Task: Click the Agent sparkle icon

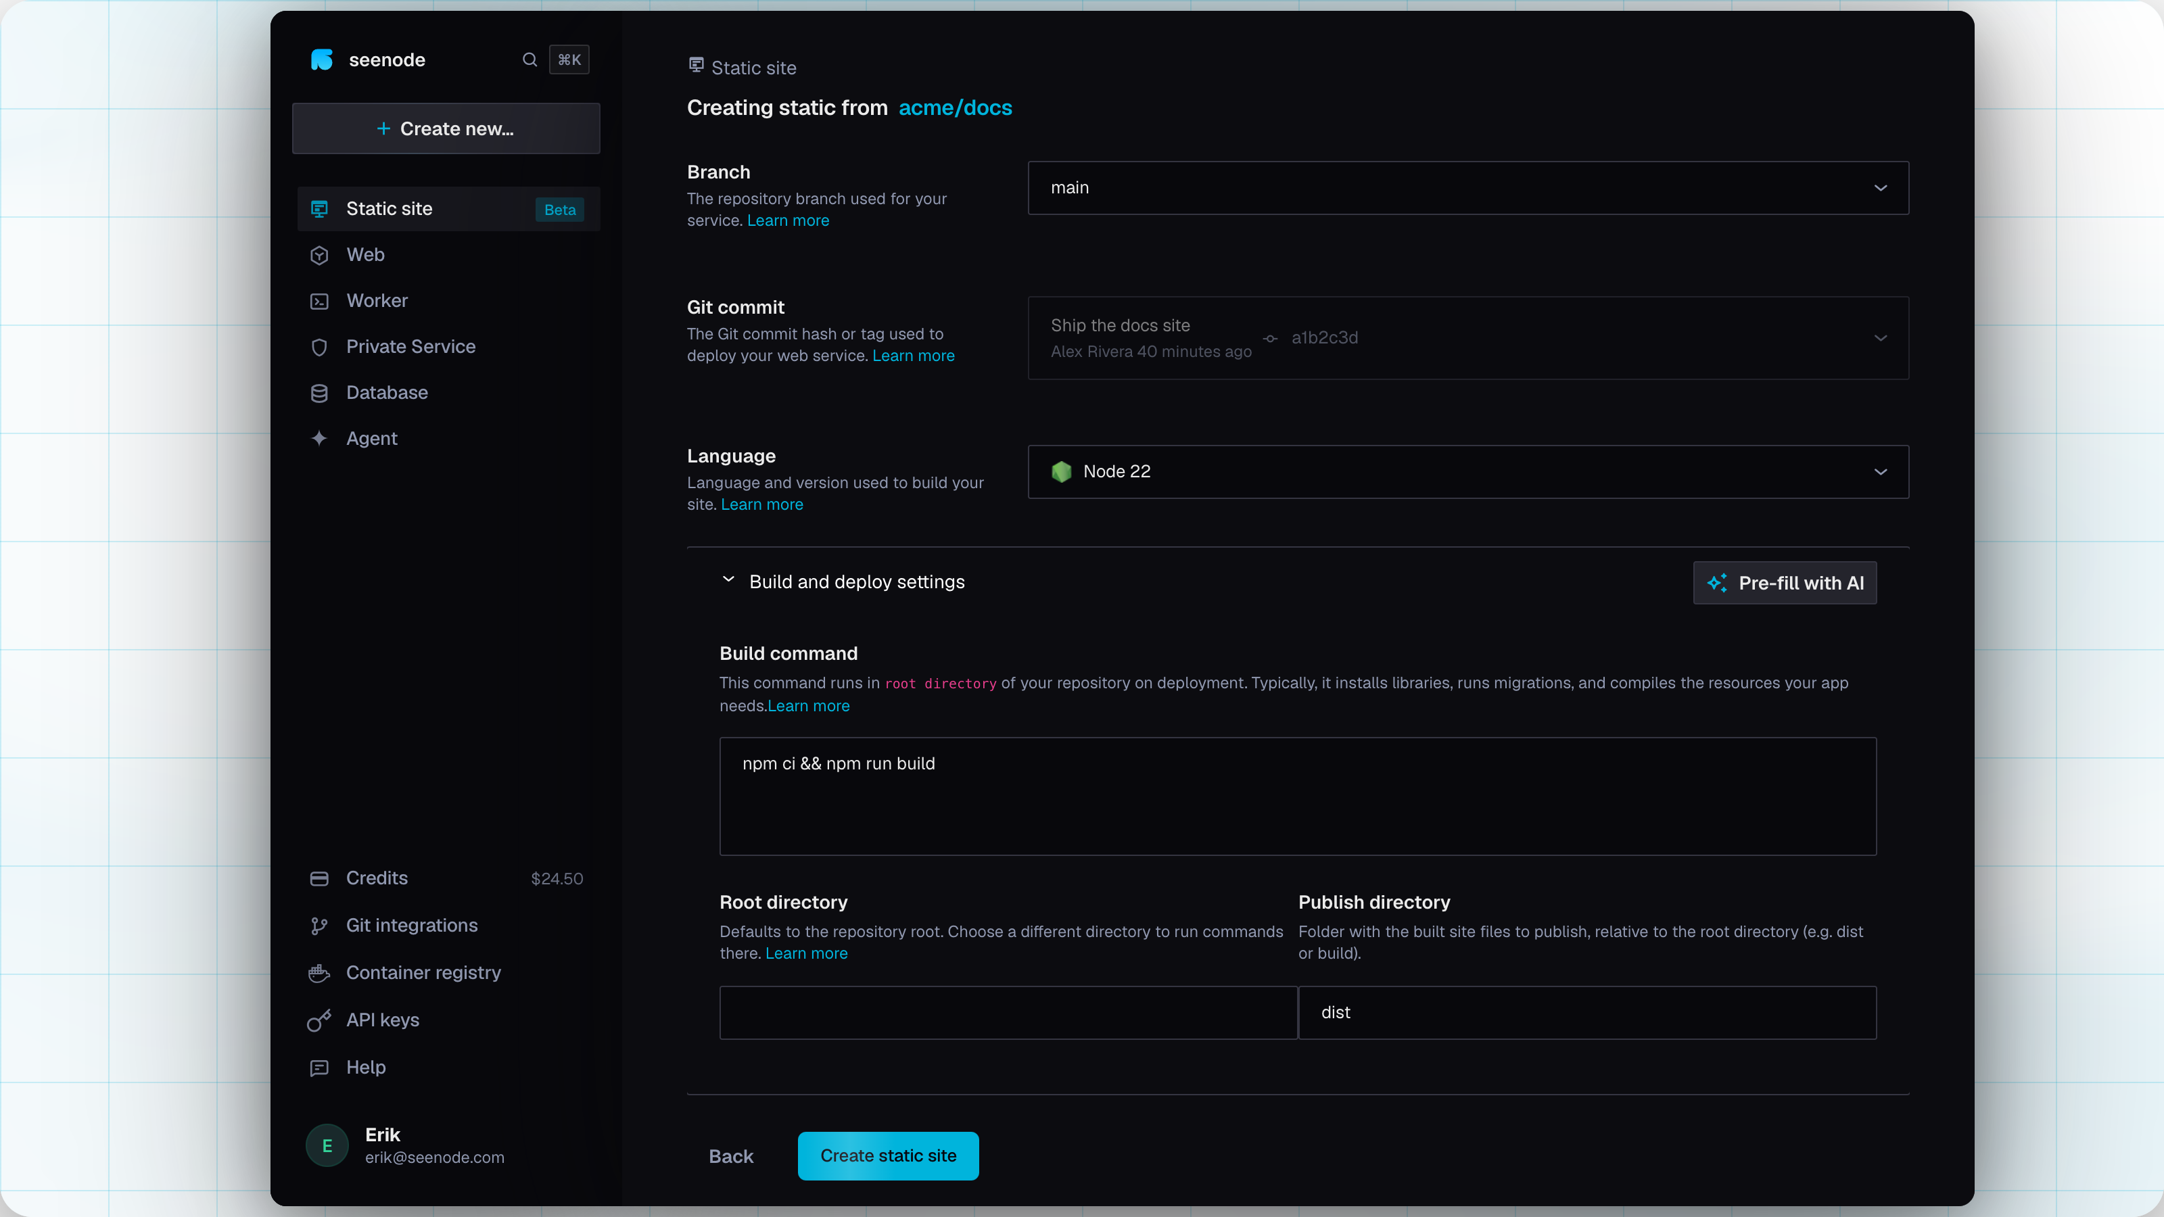Action: (x=319, y=438)
